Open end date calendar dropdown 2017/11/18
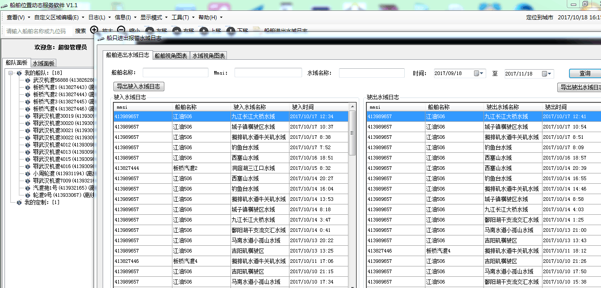The height and width of the screenshot is (288, 601). click(x=547, y=74)
